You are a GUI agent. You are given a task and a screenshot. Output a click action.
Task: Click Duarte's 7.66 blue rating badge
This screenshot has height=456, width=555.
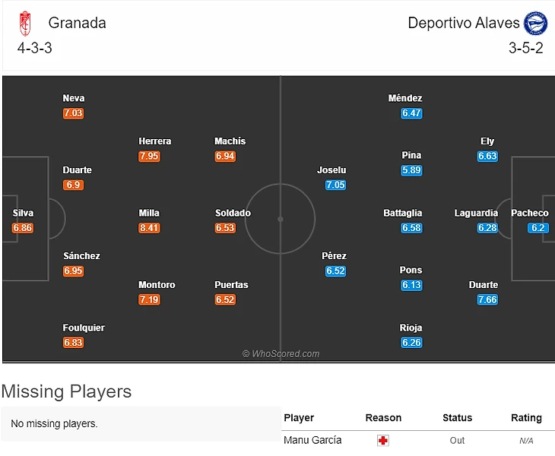[487, 299]
